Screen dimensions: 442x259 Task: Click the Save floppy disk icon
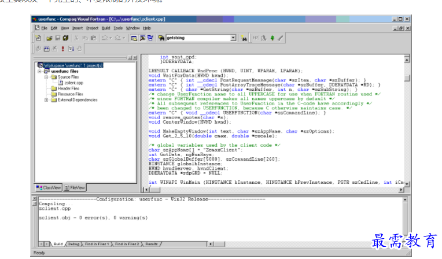click(57, 38)
